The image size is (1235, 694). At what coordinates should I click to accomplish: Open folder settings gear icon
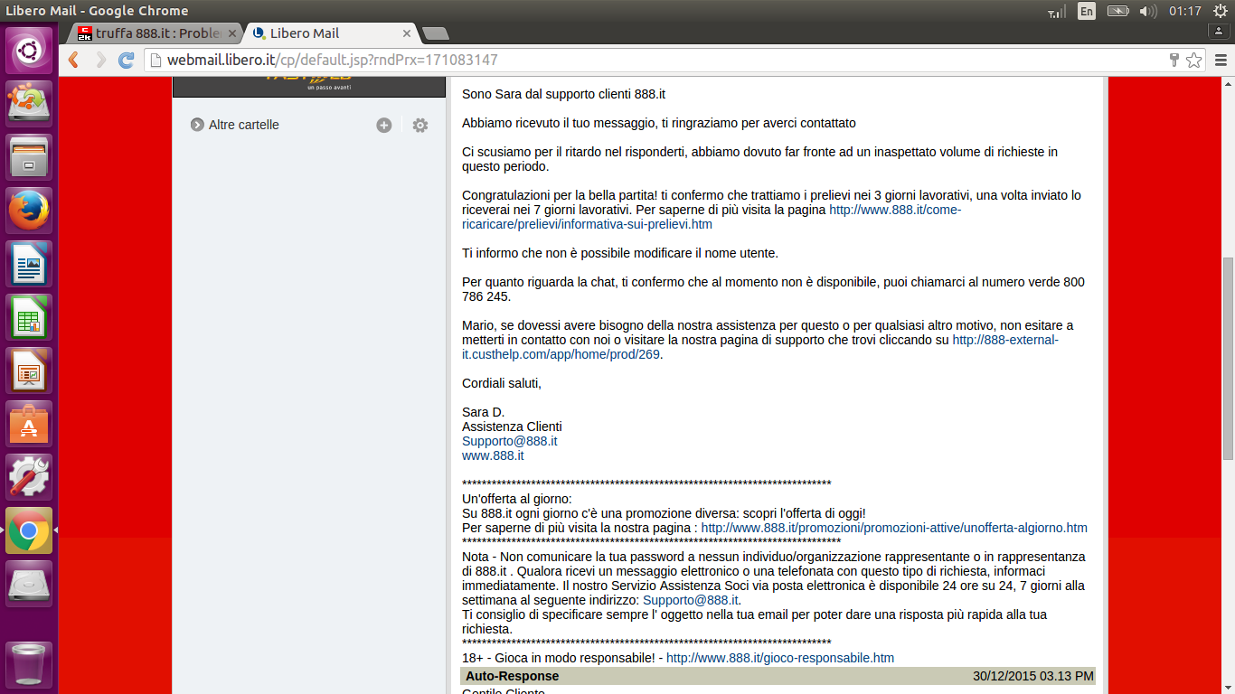coord(420,125)
